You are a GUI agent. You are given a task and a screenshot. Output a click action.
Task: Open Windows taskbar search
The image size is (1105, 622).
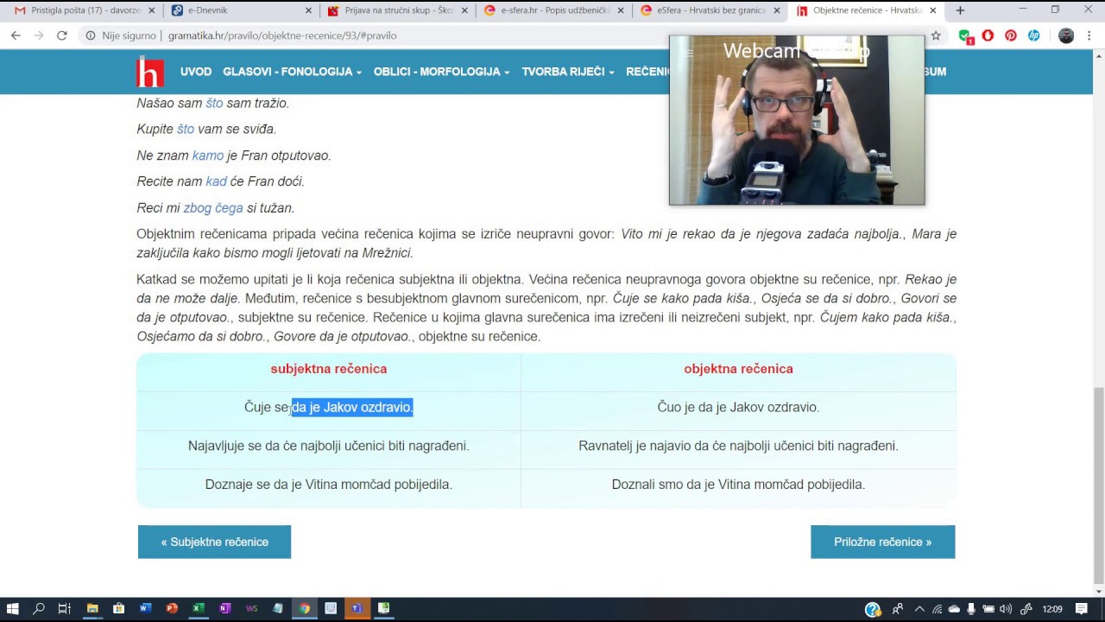coord(39,608)
